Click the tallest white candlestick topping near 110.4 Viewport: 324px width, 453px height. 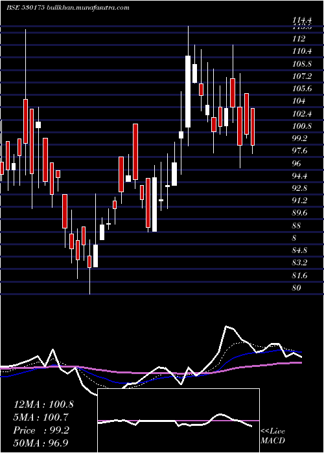coord(188,91)
